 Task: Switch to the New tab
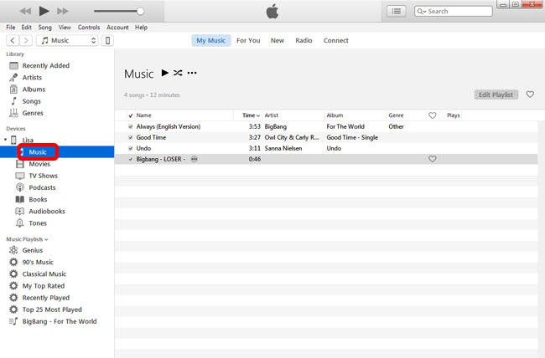tap(278, 40)
